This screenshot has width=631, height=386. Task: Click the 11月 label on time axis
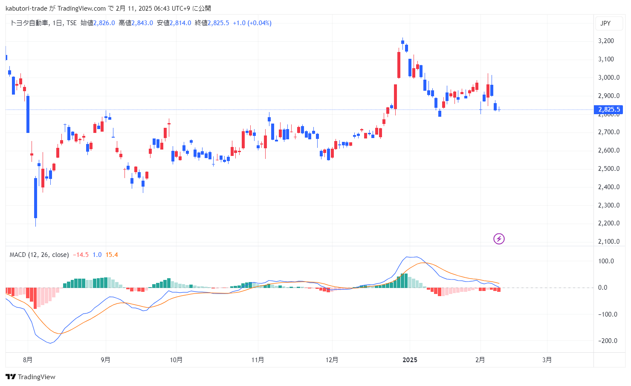pyautogui.click(x=258, y=360)
